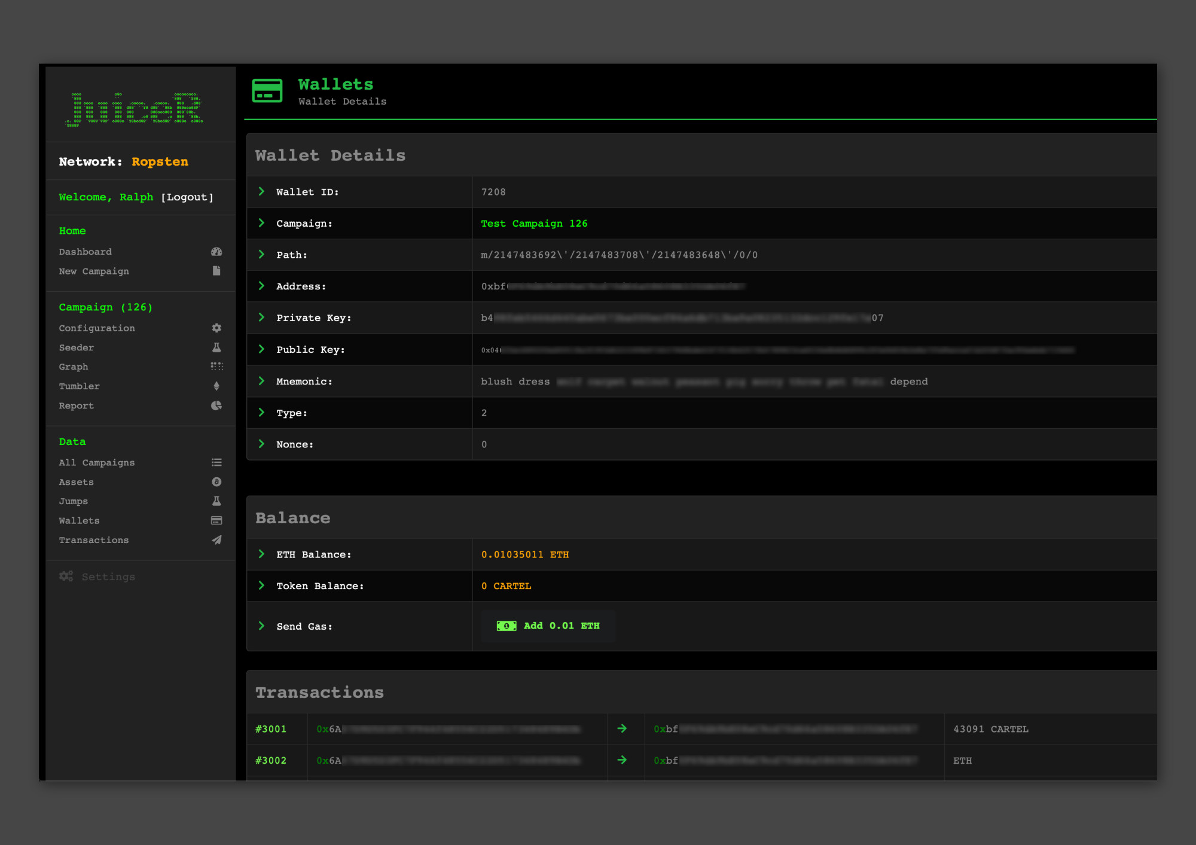The width and height of the screenshot is (1196, 845).
Task: Click the money bill icon in Add ETH button
Action: point(507,626)
